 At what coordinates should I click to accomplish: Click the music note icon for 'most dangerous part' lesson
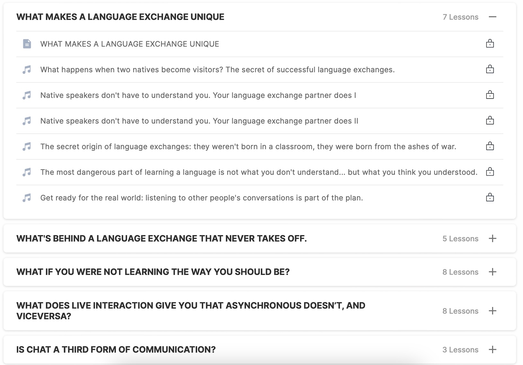pos(27,172)
